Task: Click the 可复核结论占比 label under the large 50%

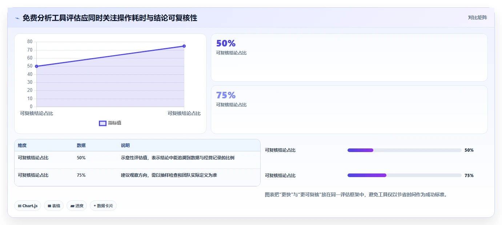Action: click(x=231, y=53)
